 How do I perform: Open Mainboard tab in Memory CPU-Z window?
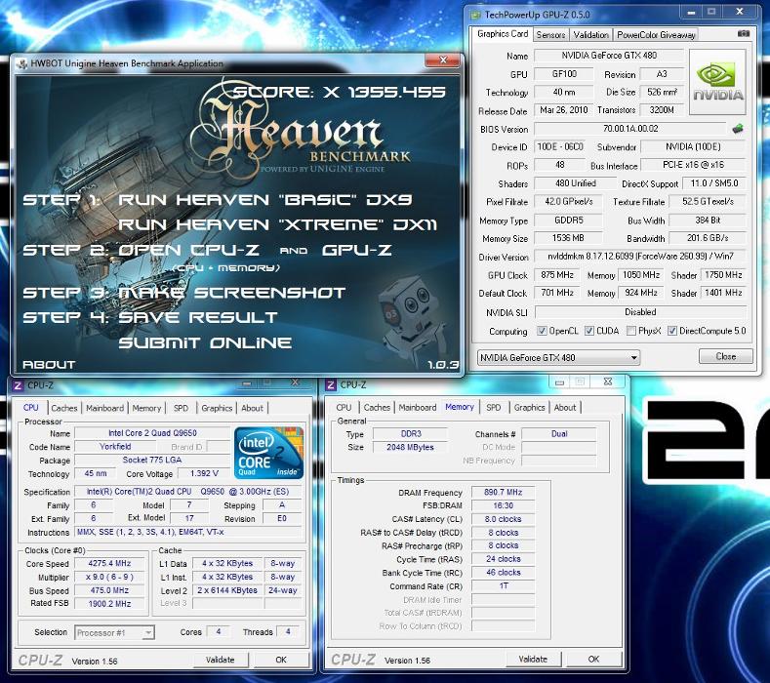tap(418, 408)
